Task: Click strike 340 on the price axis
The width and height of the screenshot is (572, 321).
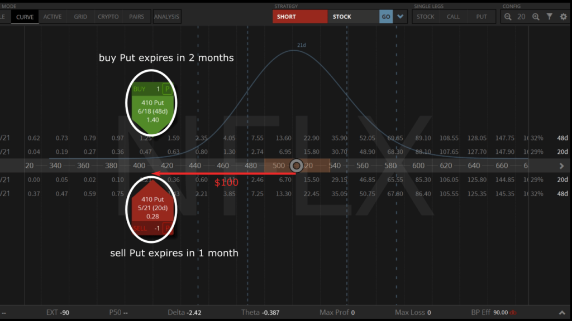Action: tap(55, 166)
